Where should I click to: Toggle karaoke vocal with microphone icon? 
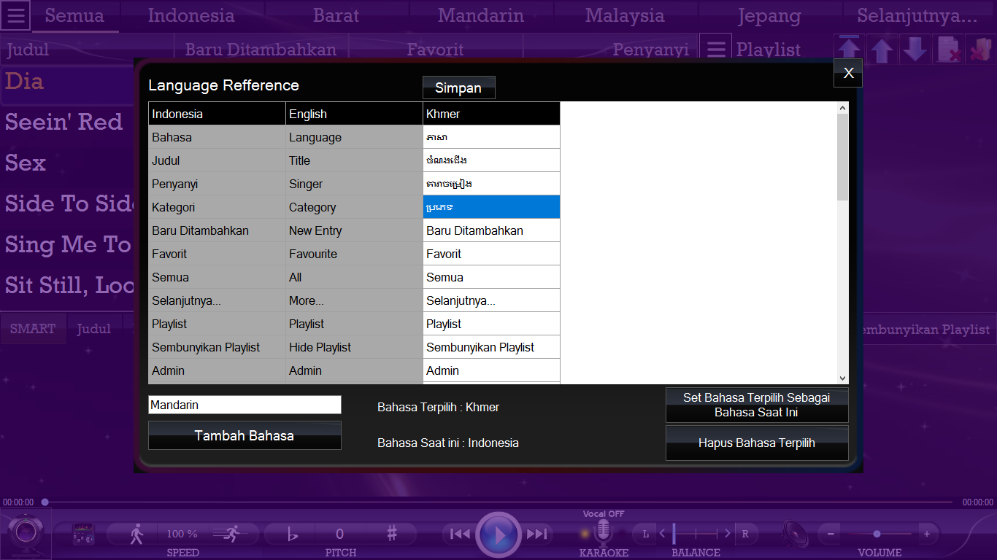click(603, 533)
